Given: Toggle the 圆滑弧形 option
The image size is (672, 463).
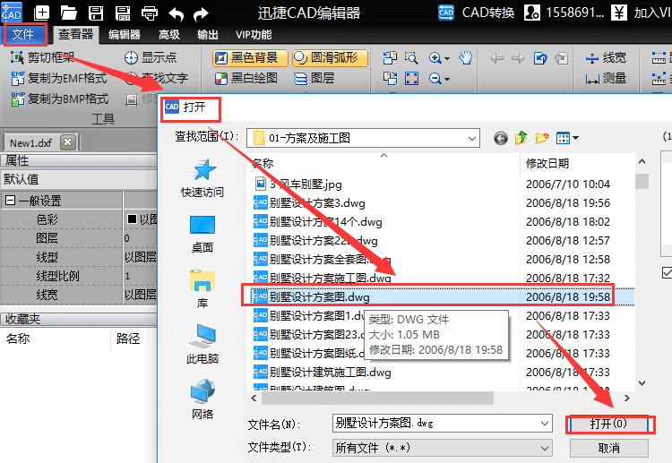Looking at the screenshot, I should [330, 58].
